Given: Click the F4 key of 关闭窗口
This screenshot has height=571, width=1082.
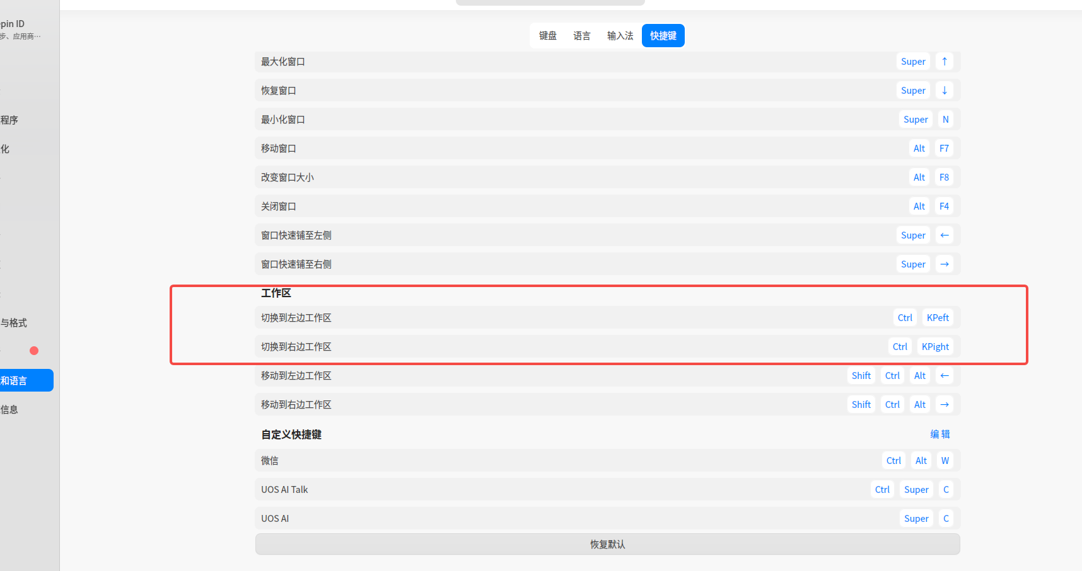Looking at the screenshot, I should pos(944,206).
